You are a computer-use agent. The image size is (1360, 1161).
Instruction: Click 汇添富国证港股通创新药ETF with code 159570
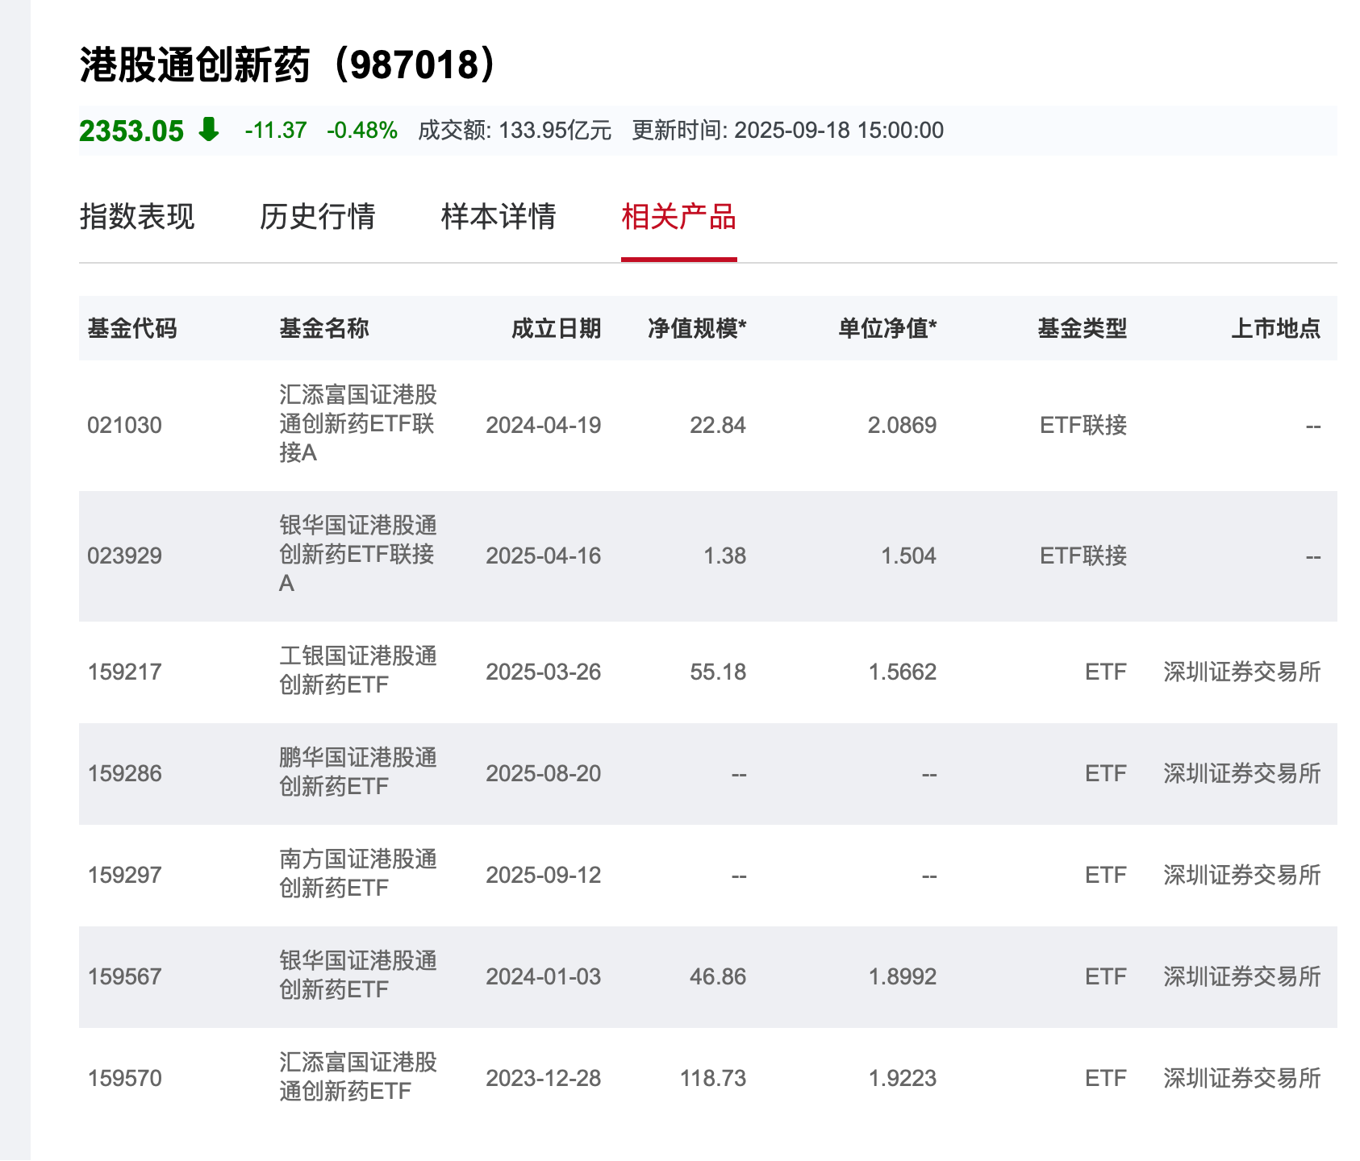[357, 1077]
